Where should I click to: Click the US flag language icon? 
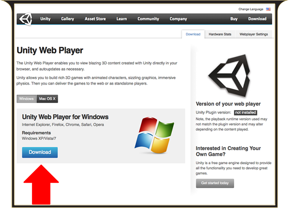click(x=268, y=9)
